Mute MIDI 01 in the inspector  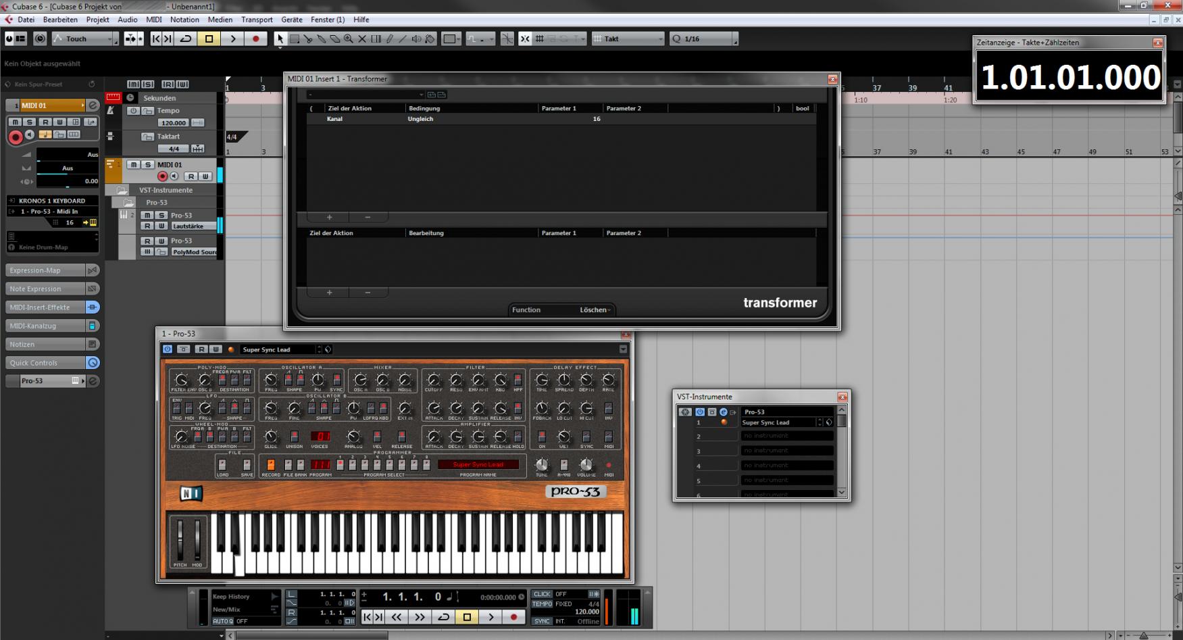(14, 122)
